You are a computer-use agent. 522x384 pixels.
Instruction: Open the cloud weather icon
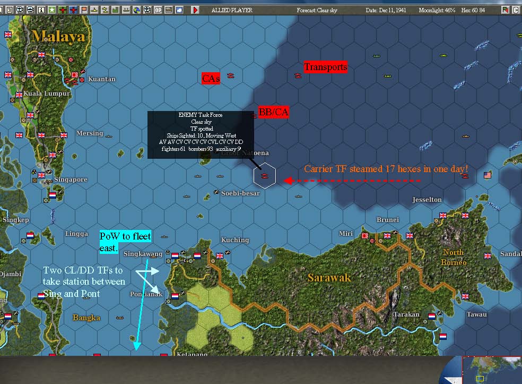click(x=179, y=10)
